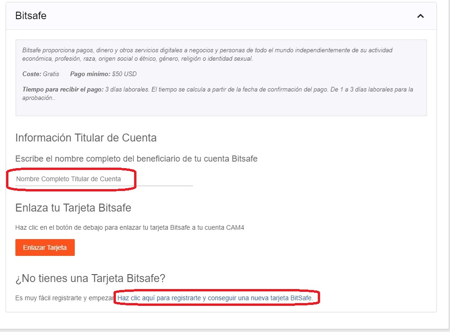Click the ¿No tienes una Tarjeta Bitsafe? heading

(90, 279)
